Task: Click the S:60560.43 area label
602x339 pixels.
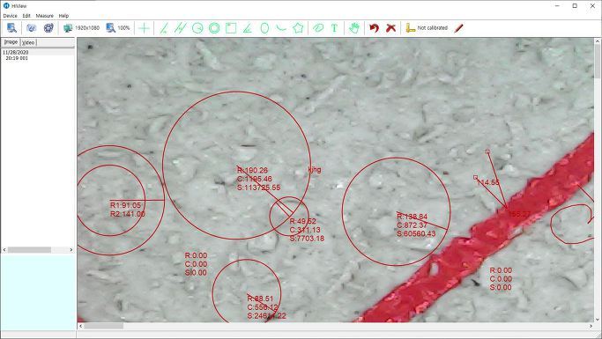Action: point(416,233)
